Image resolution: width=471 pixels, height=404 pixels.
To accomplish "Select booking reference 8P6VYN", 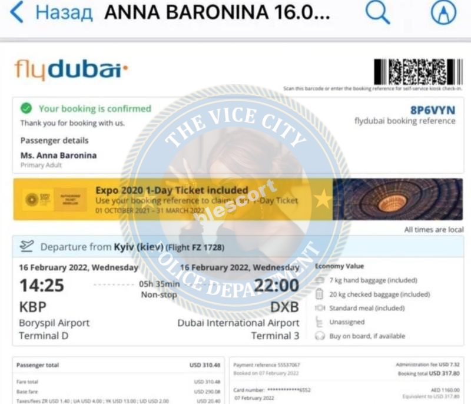I will tap(433, 110).
